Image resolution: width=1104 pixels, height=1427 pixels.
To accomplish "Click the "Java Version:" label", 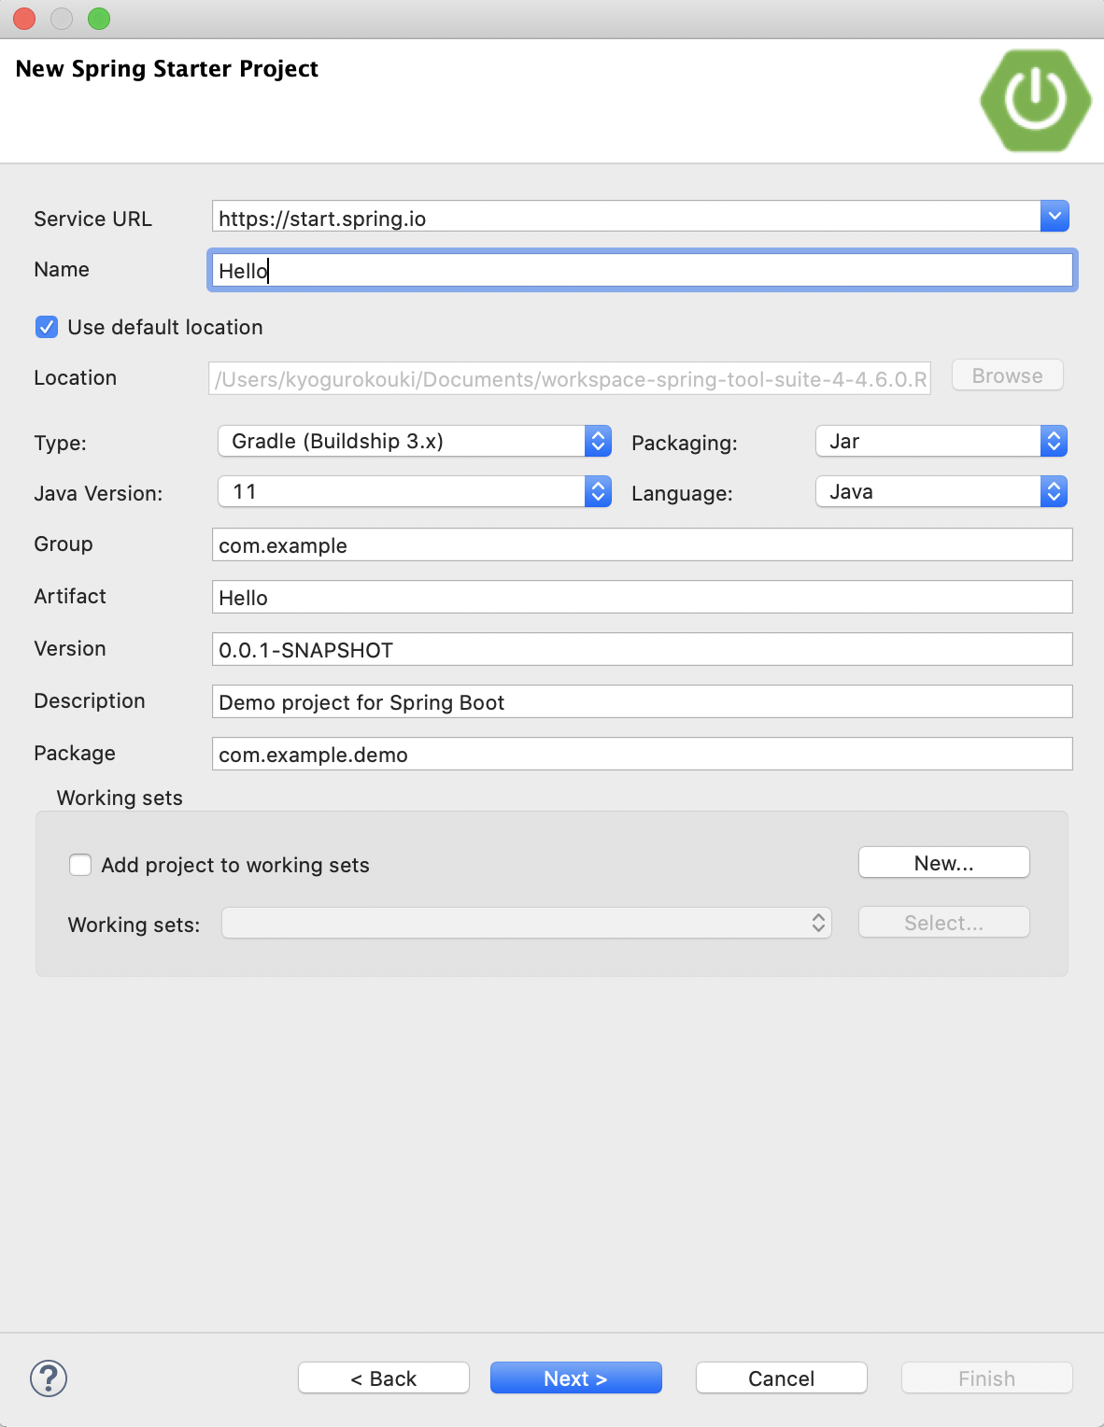I will pos(98,493).
